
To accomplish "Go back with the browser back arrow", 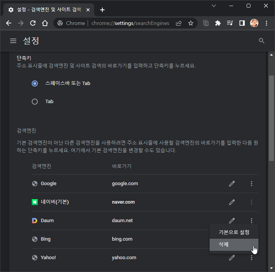I will click(x=9, y=23).
